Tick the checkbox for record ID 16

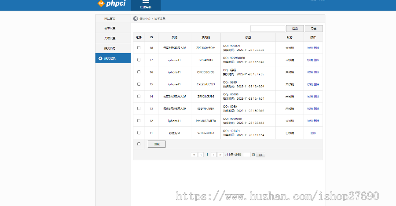[139, 72]
